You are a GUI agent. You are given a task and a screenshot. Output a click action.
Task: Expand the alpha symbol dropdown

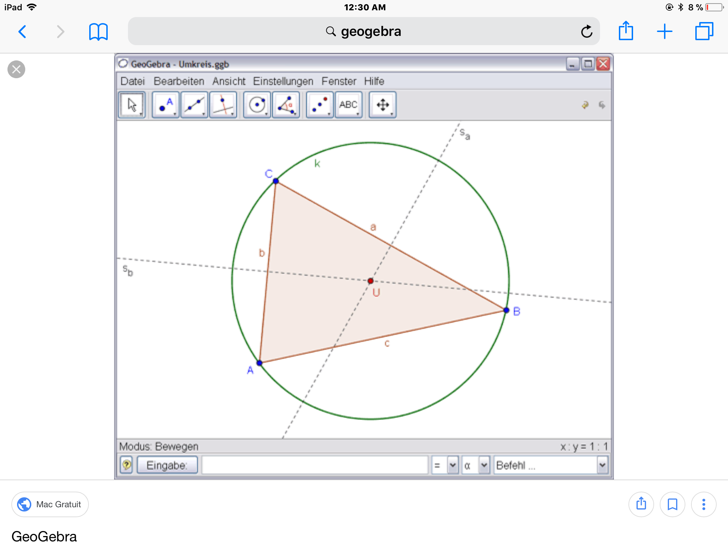pyautogui.click(x=484, y=465)
